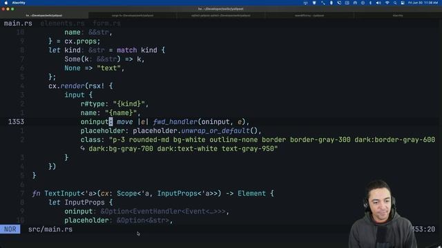442x248 pixels.
Task: Click the webcam overlay of the presenter
Action: click(x=383, y=214)
